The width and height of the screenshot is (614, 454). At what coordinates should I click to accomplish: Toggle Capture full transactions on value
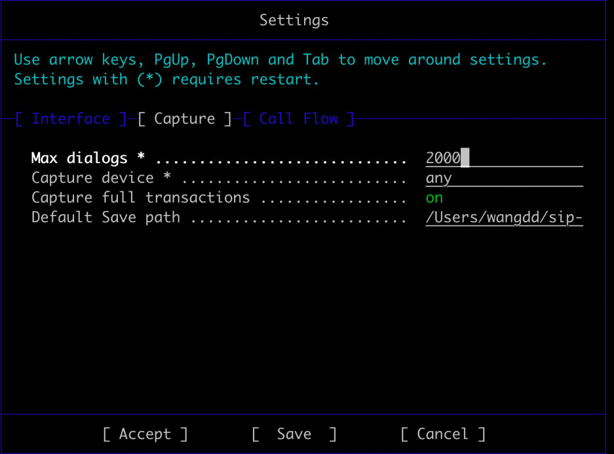[x=434, y=198]
